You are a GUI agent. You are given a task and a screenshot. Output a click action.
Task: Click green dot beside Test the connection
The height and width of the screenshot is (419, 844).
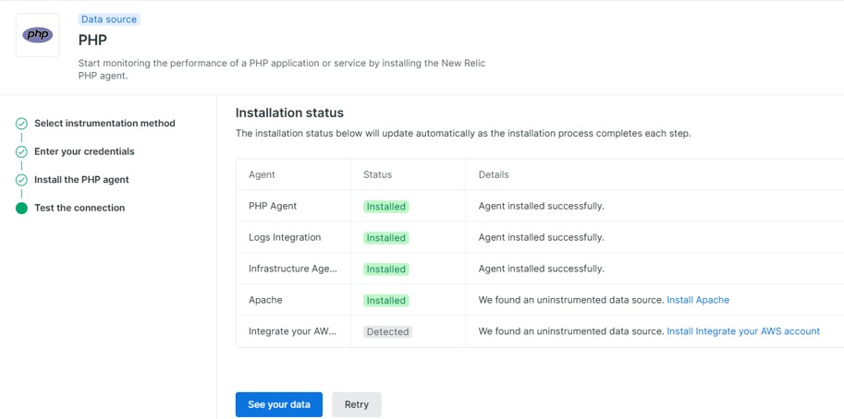(21, 209)
